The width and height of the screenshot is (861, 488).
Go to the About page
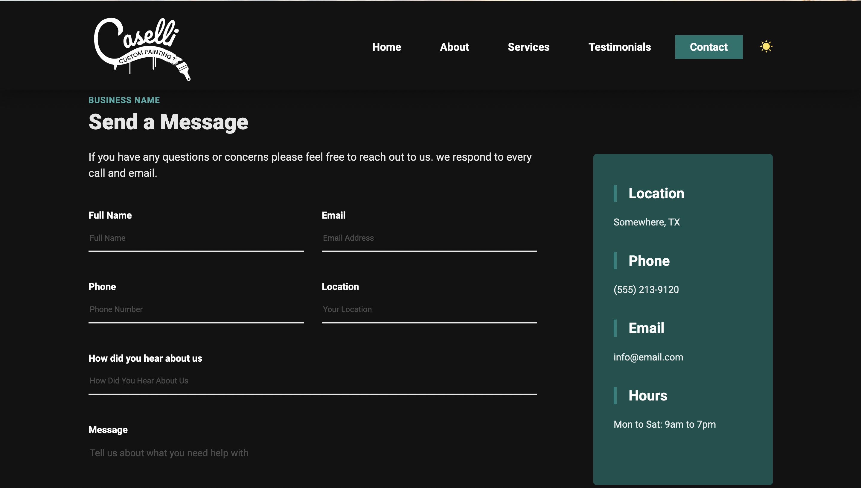[454, 47]
